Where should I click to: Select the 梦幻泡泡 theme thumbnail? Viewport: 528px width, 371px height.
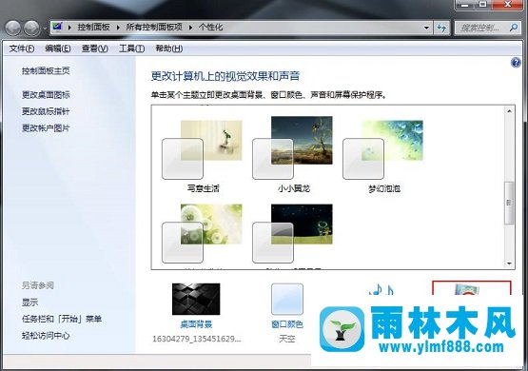[383, 149]
